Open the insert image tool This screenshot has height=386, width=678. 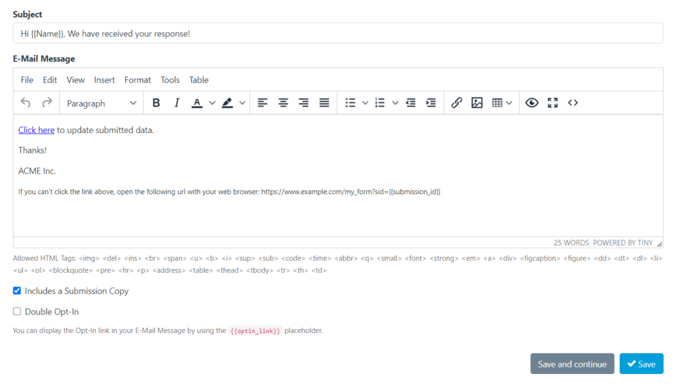point(477,103)
